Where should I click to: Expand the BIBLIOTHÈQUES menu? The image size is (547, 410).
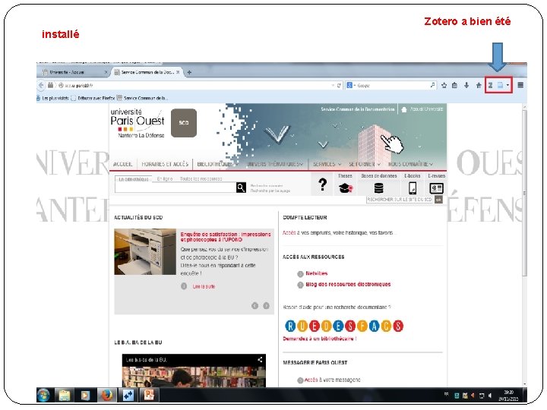pyautogui.click(x=217, y=164)
